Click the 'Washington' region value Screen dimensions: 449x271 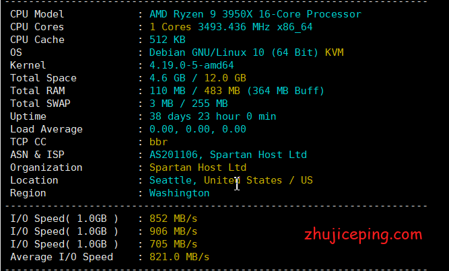click(180, 193)
